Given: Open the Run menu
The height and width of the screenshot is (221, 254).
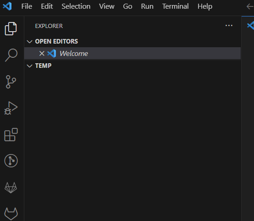Looking at the screenshot, I should click(x=147, y=6).
